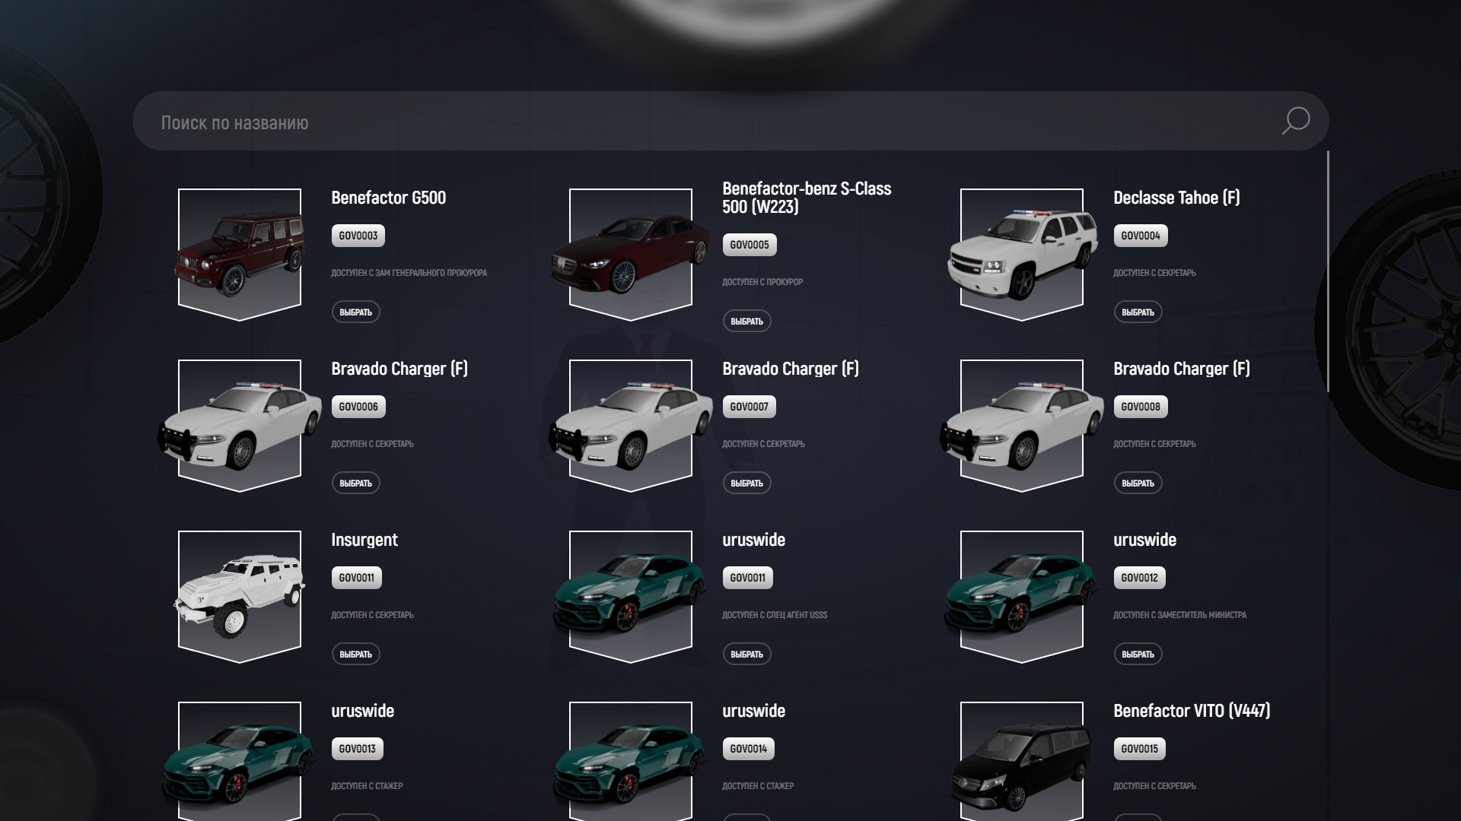
Task: Pick the Declasse Tahoe (F) using ВЫБРАТЬ
Action: [1138, 312]
